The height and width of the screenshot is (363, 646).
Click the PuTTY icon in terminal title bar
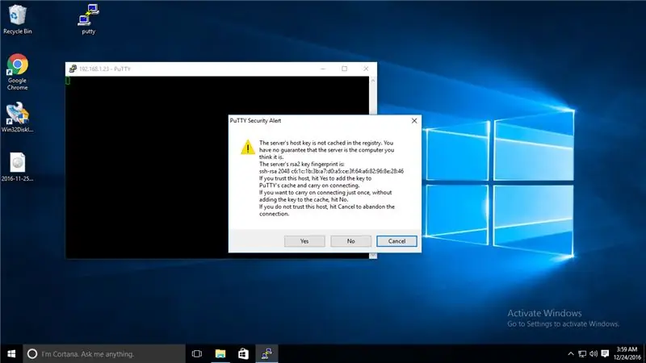click(73, 69)
